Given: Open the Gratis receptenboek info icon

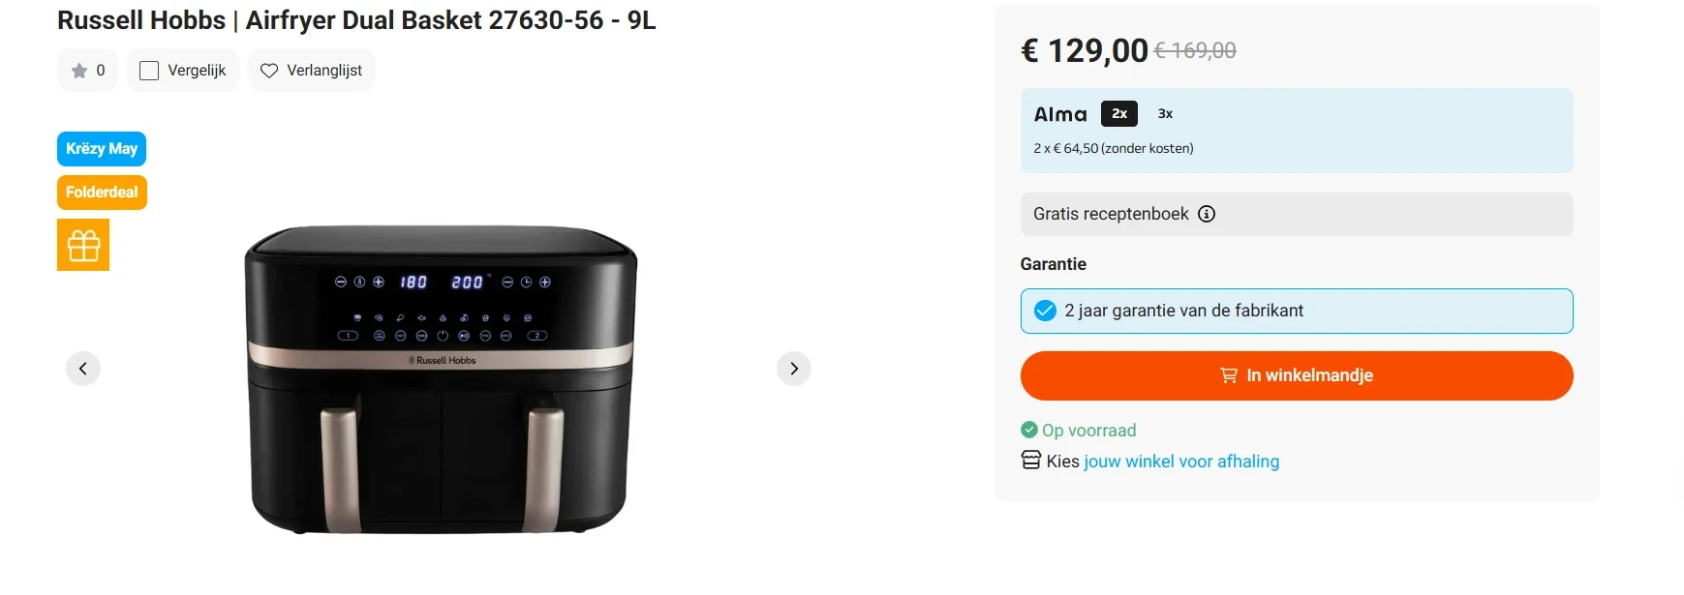Looking at the screenshot, I should tap(1207, 215).
